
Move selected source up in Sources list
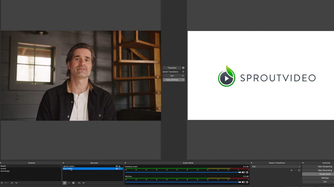pyautogui.click(x=79, y=183)
